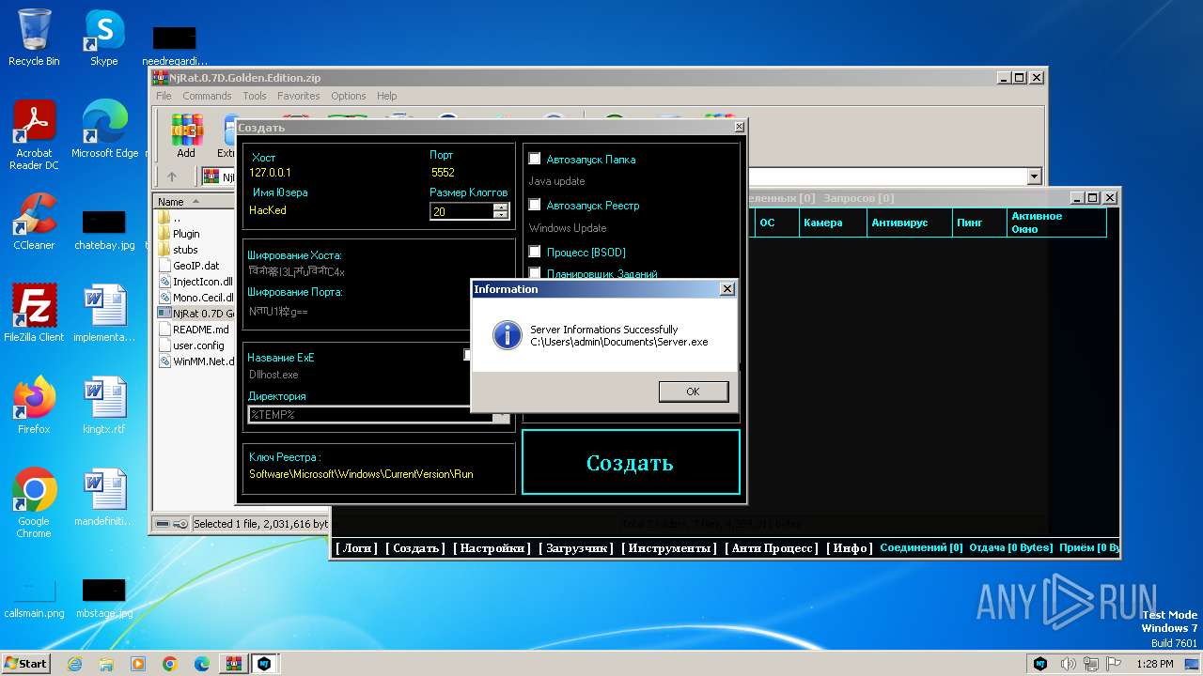Image resolution: width=1203 pixels, height=676 pixels.
Task: Switch to [Инструменты] tab
Action: tap(668, 548)
